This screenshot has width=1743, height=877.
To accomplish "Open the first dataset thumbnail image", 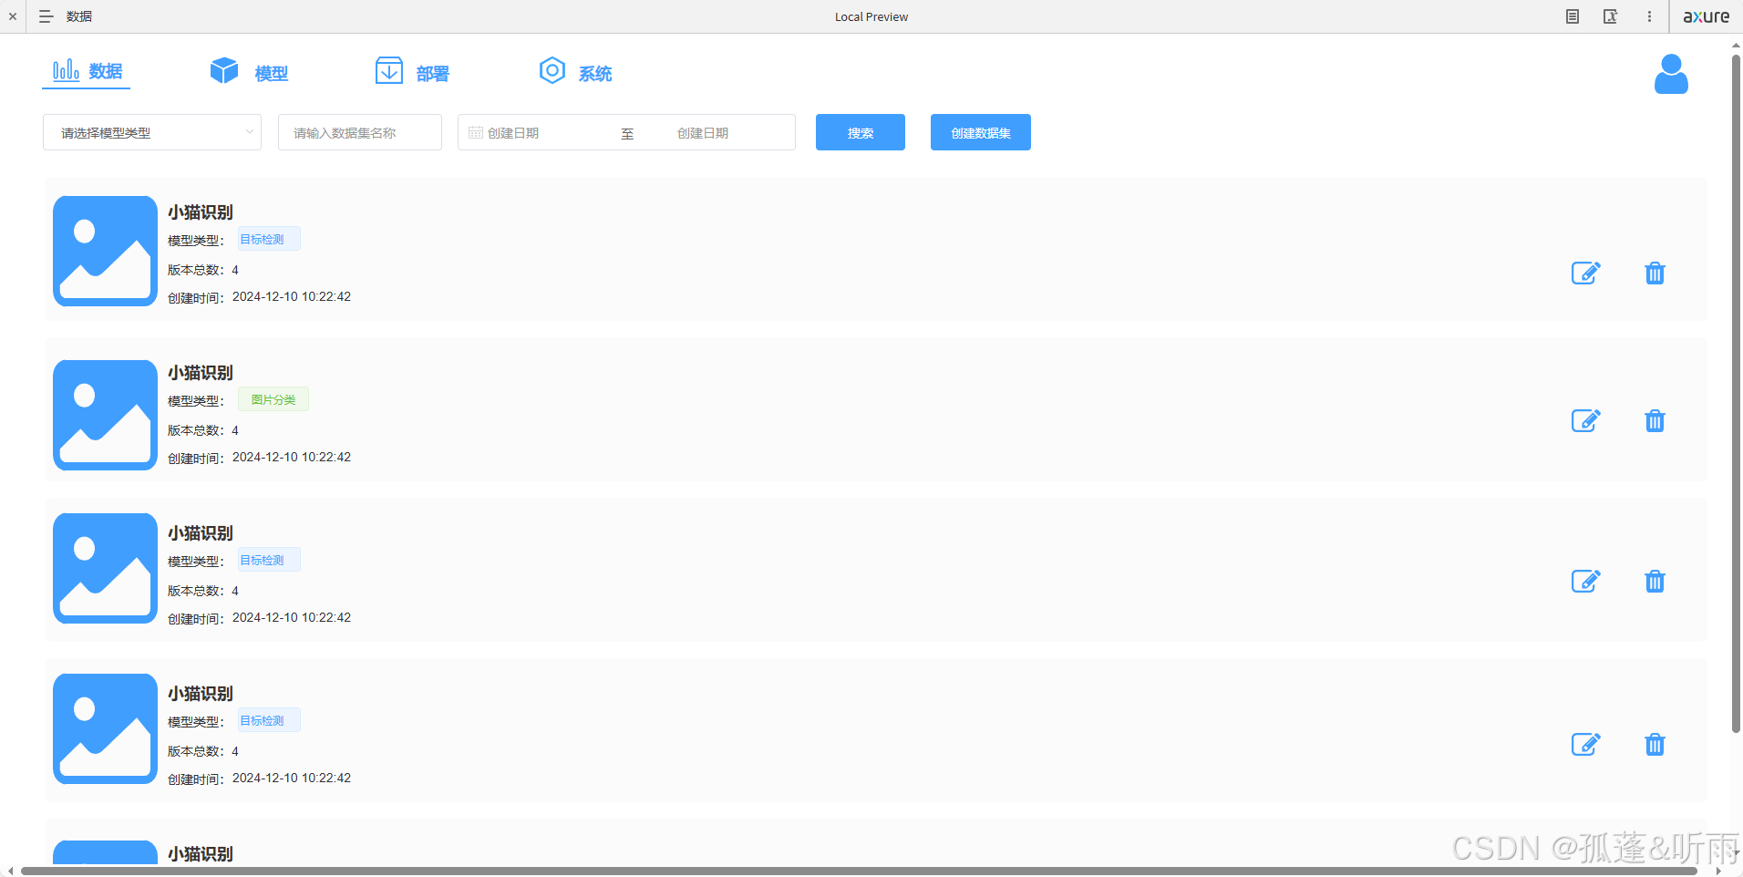I will coord(105,251).
